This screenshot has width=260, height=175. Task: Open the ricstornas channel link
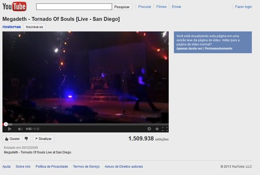[12, 27]
